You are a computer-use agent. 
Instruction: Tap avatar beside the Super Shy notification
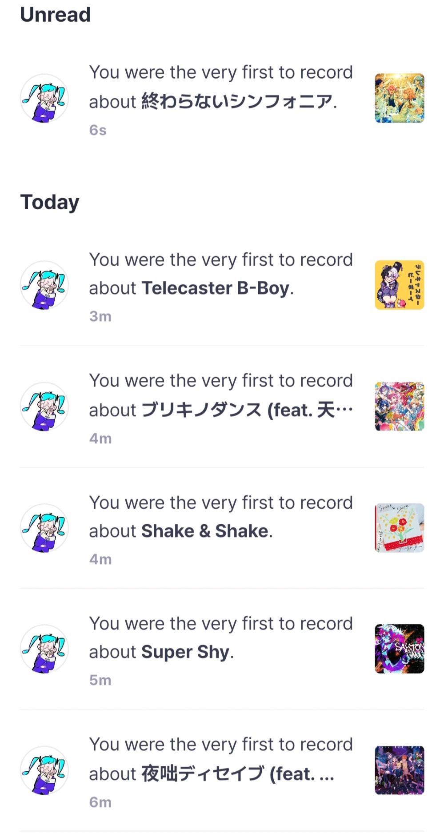tap(44, 649)
